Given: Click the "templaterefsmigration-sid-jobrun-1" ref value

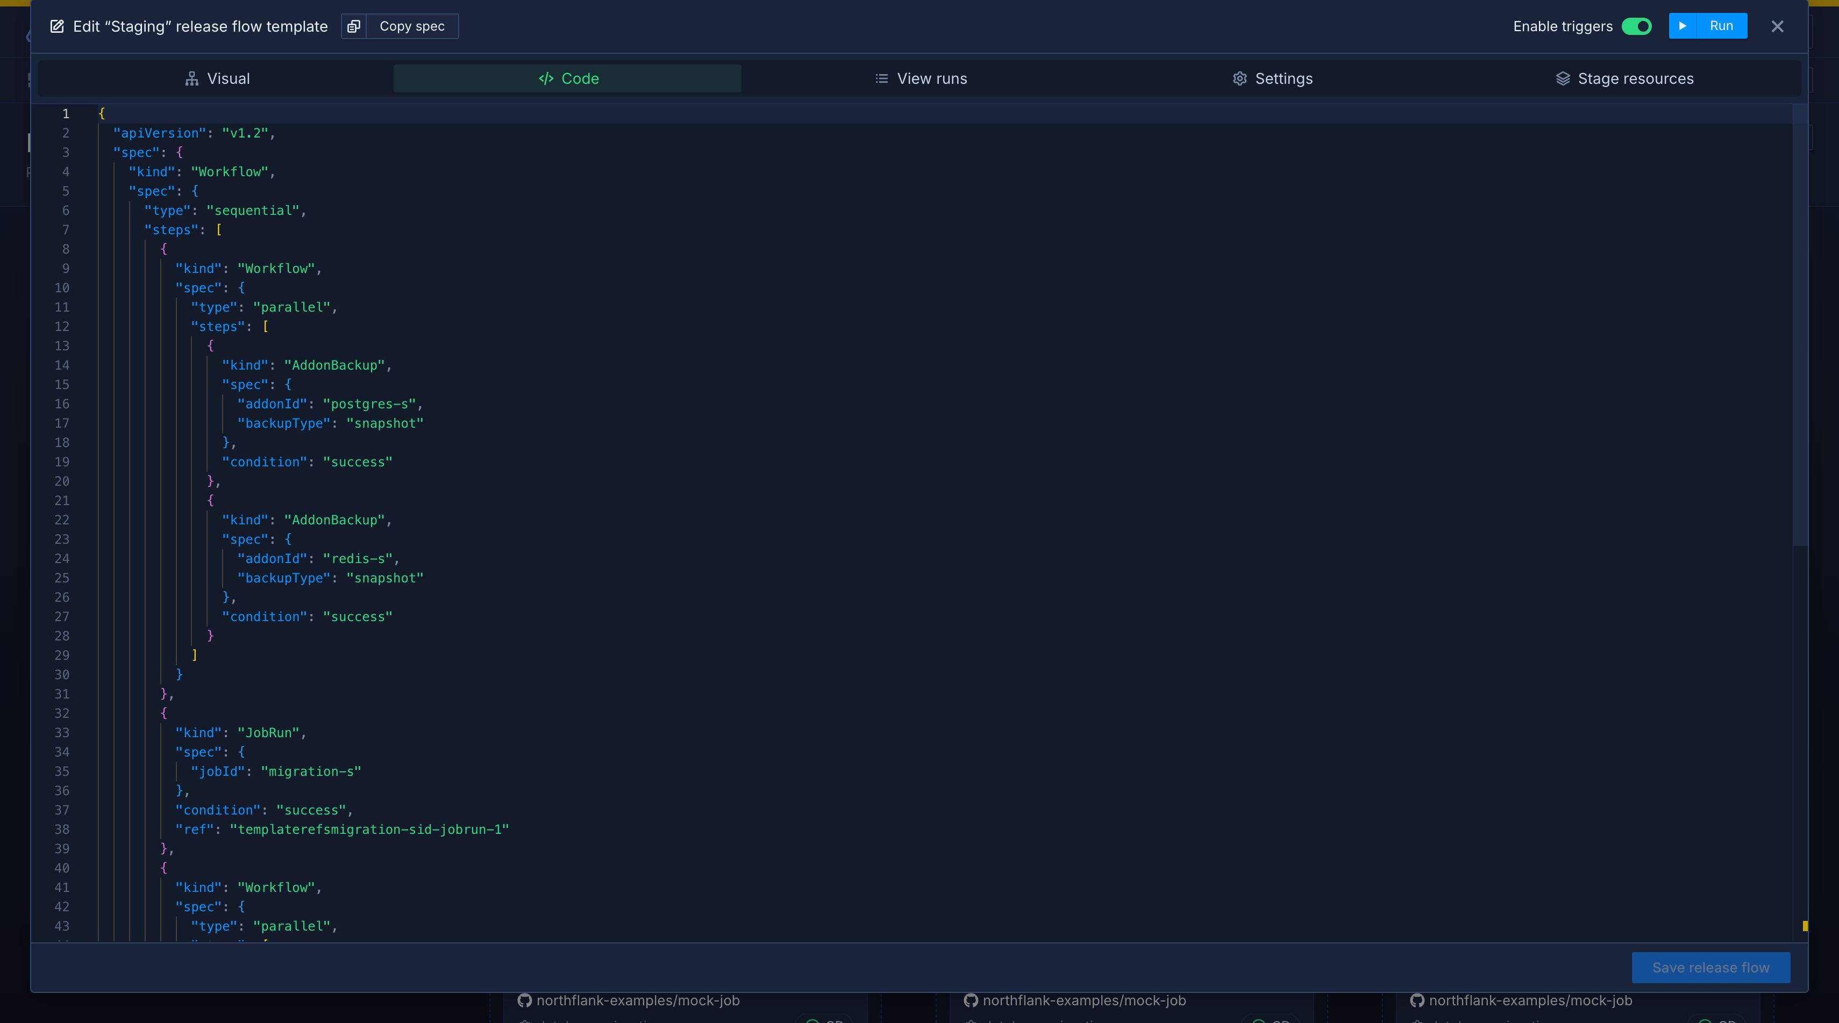Looking at the screenshot, I should pyautogui.click(x=369, y=829).
